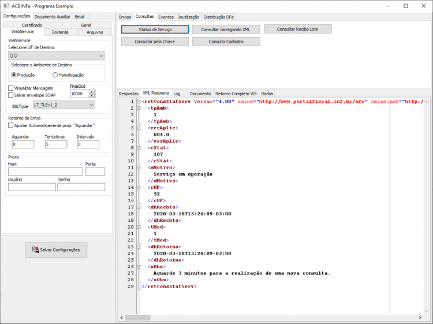
Task: Collapse the dhRecbto node on line 17
Action: tap(139, 207)
